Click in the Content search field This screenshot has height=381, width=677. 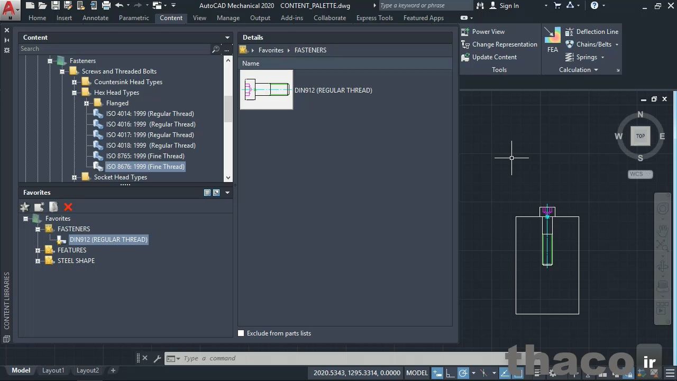coord(115,49)
